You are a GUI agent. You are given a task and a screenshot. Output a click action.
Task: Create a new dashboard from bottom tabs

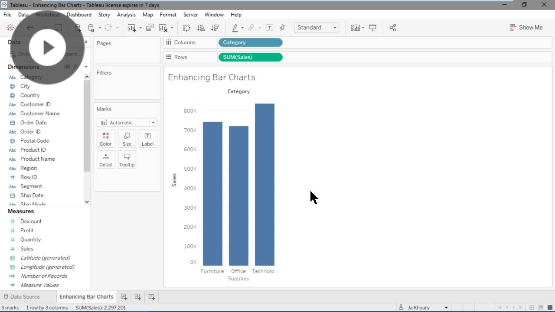(138, 297)
